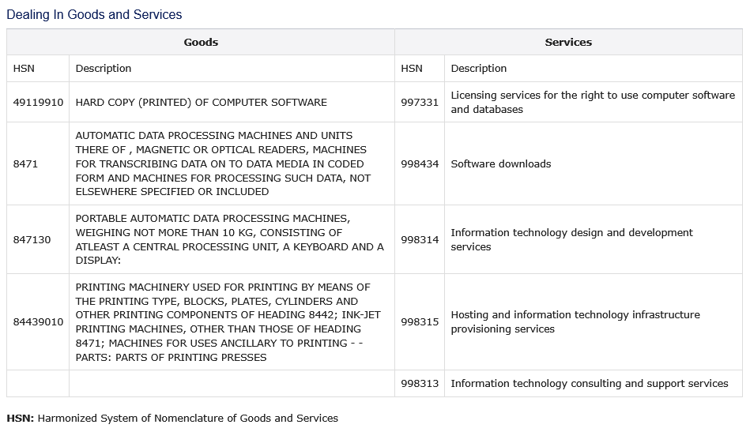Image resolution: width=750 pixels, height=432 pixels.
Task: Select the 'Software downloads' service description
Action: pos(500,164)
